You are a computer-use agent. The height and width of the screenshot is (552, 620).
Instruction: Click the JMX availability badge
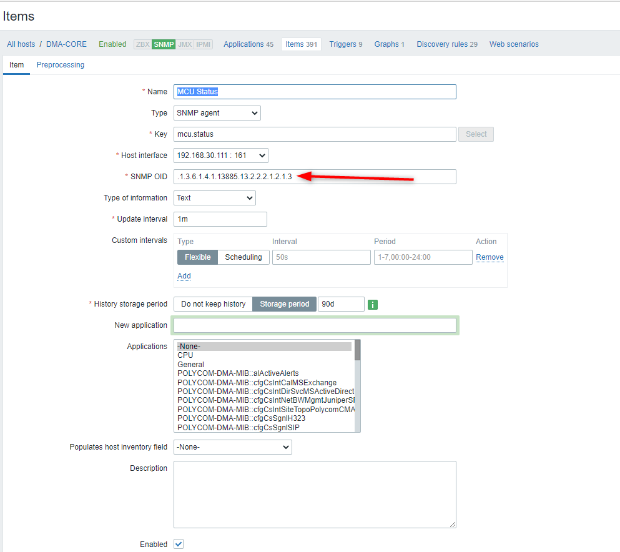(185, 44)
